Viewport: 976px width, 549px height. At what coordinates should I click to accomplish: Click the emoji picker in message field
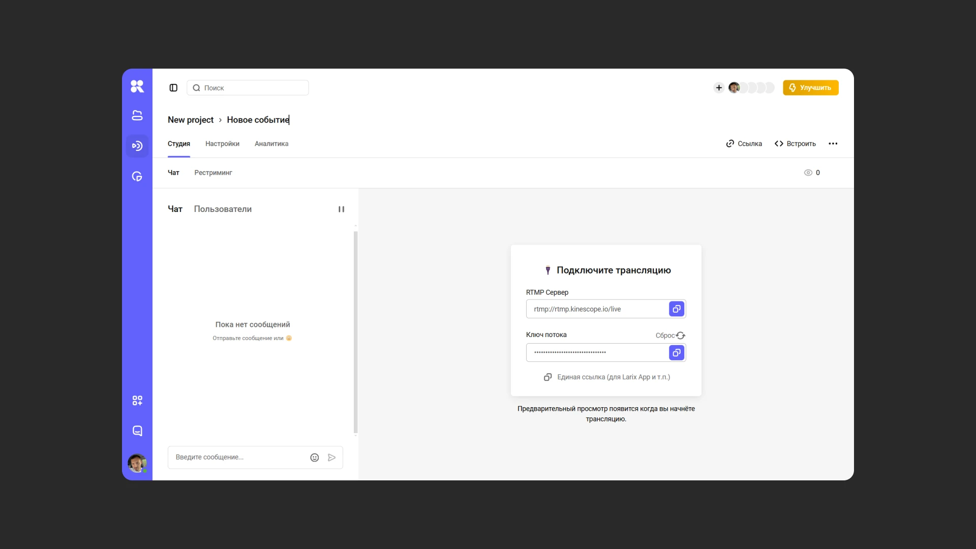pyautogui.click(x=315, y=457)
